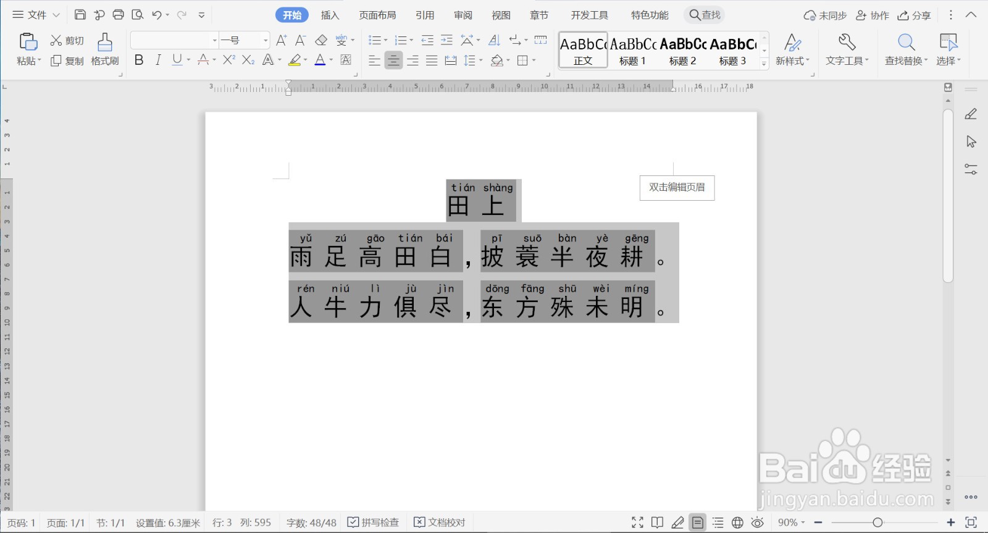Open the Pinyin guide (wén) tool

click(x=341, y=41)
